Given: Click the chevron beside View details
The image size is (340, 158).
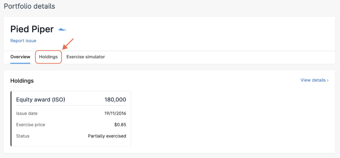Looking at the screenshot, I should (328, 80).
